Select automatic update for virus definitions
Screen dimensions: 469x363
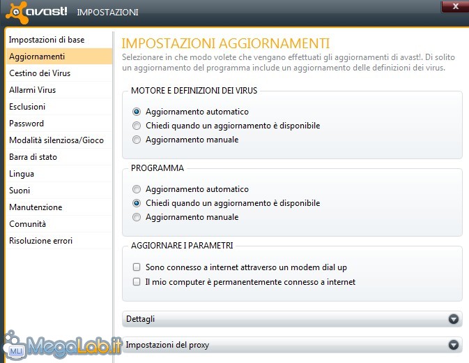point(137,112)
